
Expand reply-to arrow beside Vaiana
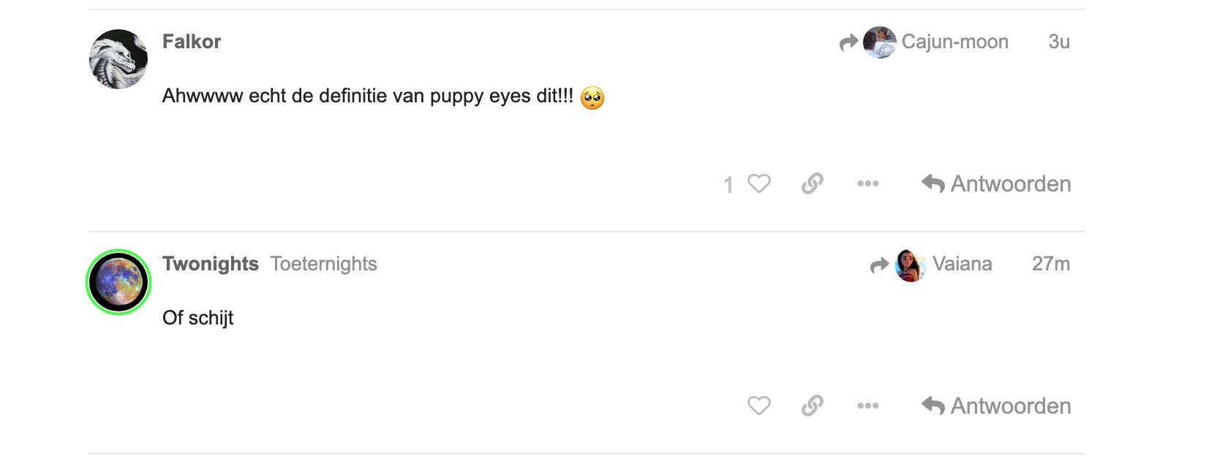(880, 265)
